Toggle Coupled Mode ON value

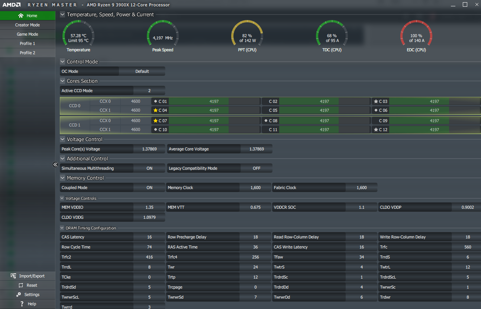pos(149,188)
